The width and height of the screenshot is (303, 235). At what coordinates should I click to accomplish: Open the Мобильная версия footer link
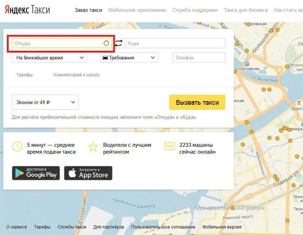pos(222,227)
